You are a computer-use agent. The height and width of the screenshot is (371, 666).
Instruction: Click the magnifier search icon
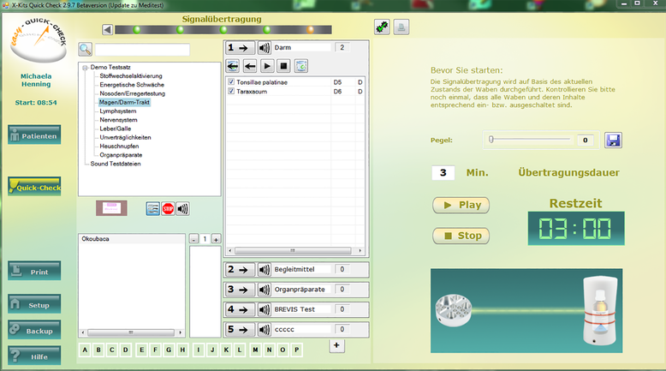[86, 50]
